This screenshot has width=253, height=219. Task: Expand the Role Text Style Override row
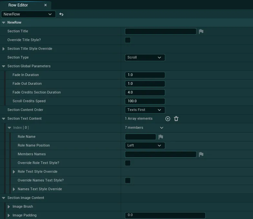(14, 171)
